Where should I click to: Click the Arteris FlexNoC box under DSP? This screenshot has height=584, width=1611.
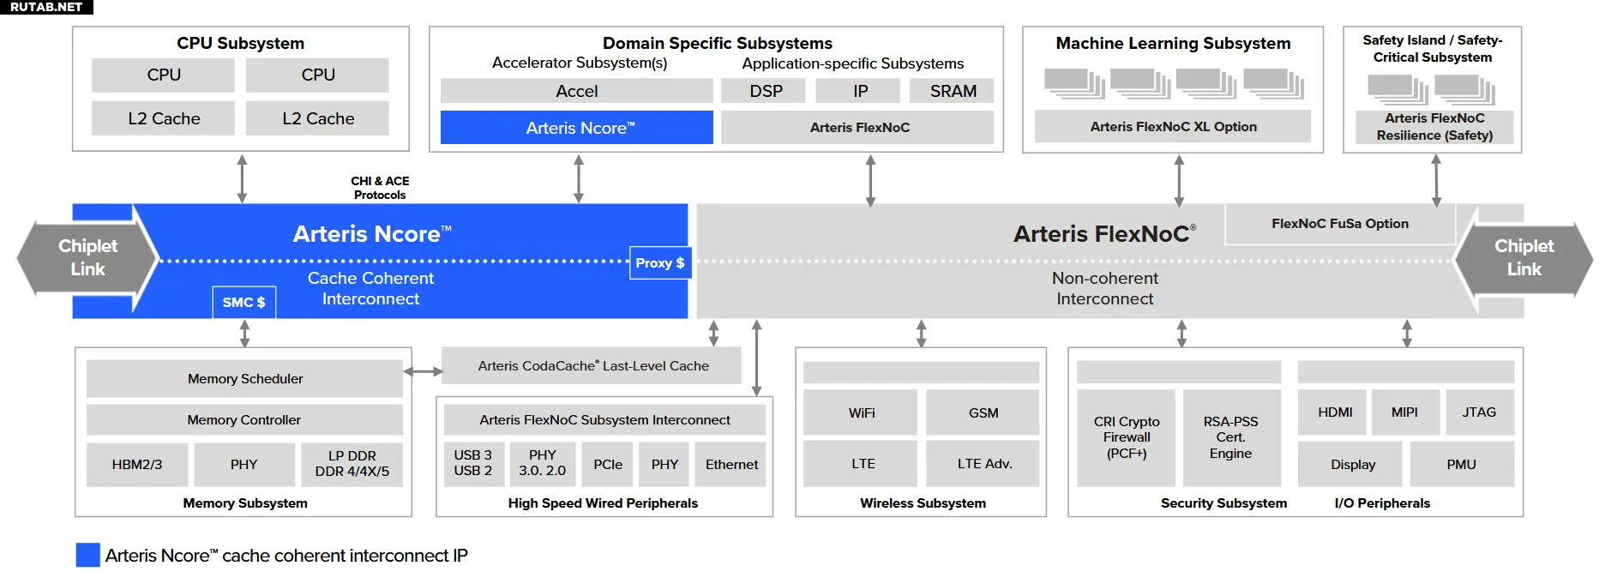click(x=857, y=128)
